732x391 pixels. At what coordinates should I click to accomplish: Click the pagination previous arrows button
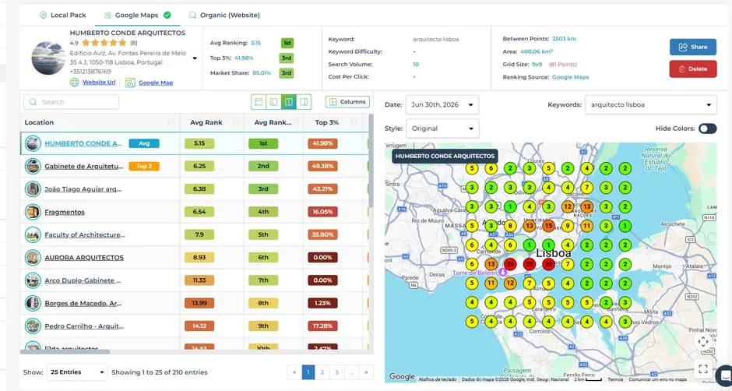click(x=294, y=372)
